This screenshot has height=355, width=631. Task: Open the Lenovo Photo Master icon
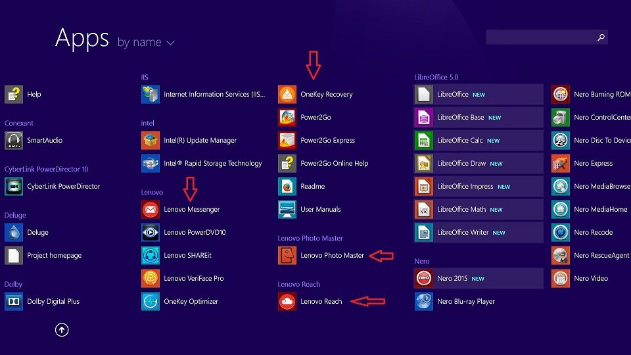pos(287,256)
